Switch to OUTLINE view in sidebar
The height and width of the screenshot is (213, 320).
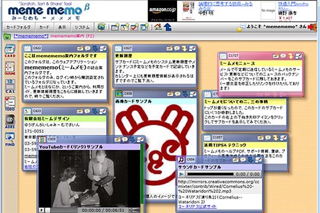pyautogui.click(x=9, y=68)
